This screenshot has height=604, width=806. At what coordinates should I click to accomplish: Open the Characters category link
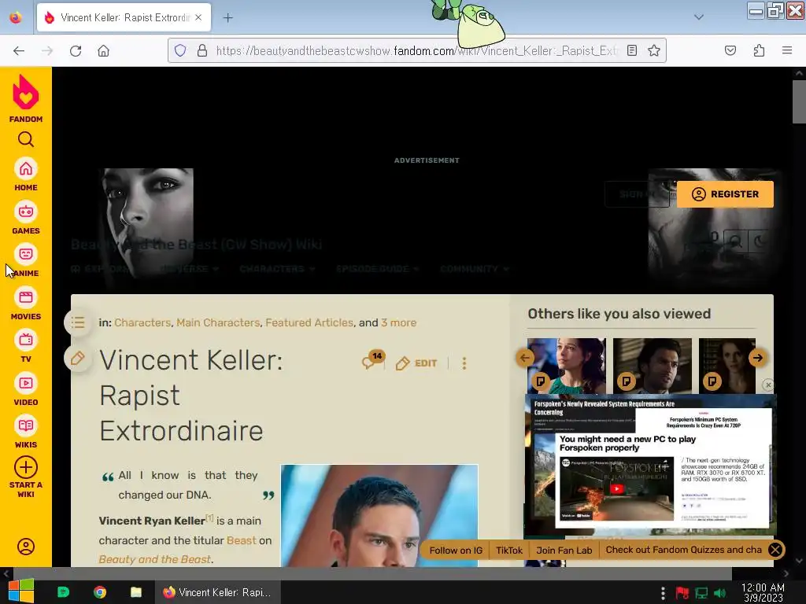click(x=142, y=322)
